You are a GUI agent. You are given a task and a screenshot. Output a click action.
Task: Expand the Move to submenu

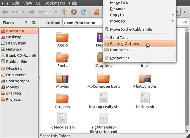click(139, 21)
